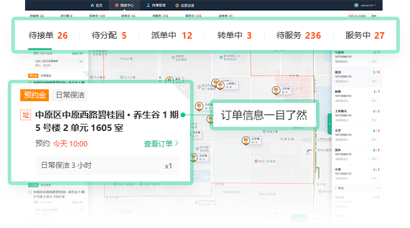Open the 运营设置 menu item
Screen dimensions: 410x228
pos(185,5)
